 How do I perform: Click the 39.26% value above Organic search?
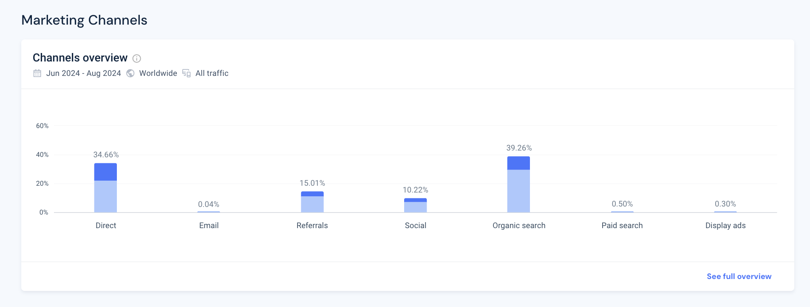coord(519,148)
